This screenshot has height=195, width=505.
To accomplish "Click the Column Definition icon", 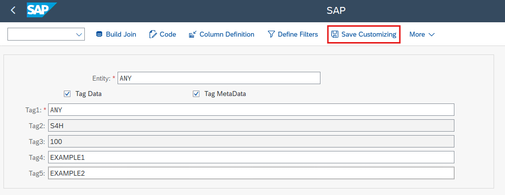I will point(192,34).
